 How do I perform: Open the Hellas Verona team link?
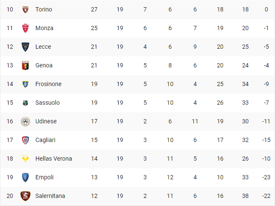tap(53, 159)
